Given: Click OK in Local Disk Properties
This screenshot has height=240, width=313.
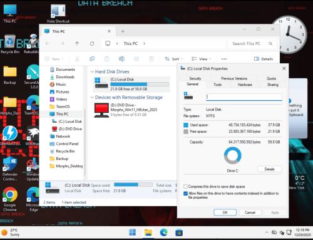Looking at the screenshot, I should click(x=225, y=212).
